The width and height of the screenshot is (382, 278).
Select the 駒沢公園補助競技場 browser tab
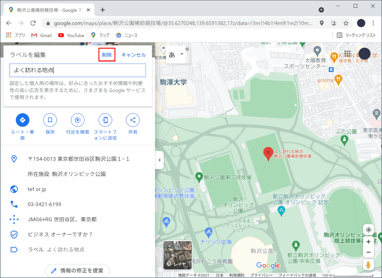pyautogui.click(x=49, y=10)
